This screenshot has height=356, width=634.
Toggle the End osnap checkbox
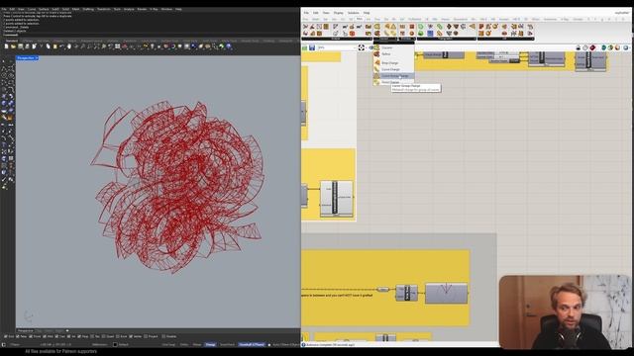pyautogui.click(x=5, y=336)
